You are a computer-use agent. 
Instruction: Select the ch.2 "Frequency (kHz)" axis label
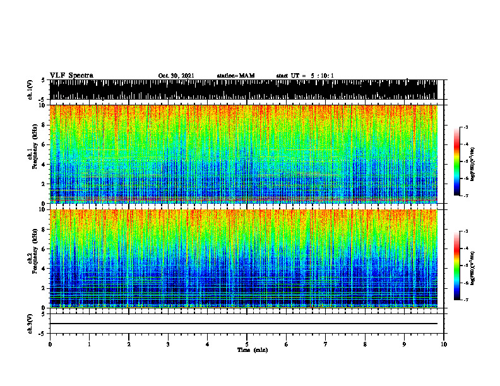click(35, 251)
